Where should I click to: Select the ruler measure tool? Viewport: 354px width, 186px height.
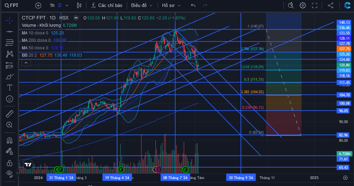(x=9, y=114)
